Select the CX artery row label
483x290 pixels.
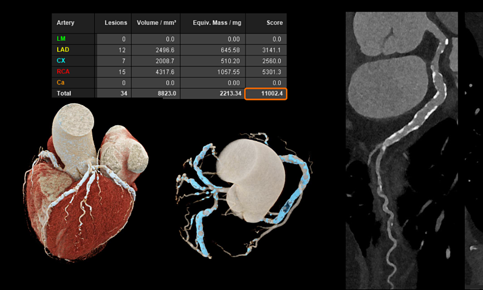61,61
